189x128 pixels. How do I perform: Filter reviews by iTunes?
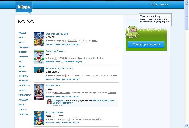click(22, 66)
